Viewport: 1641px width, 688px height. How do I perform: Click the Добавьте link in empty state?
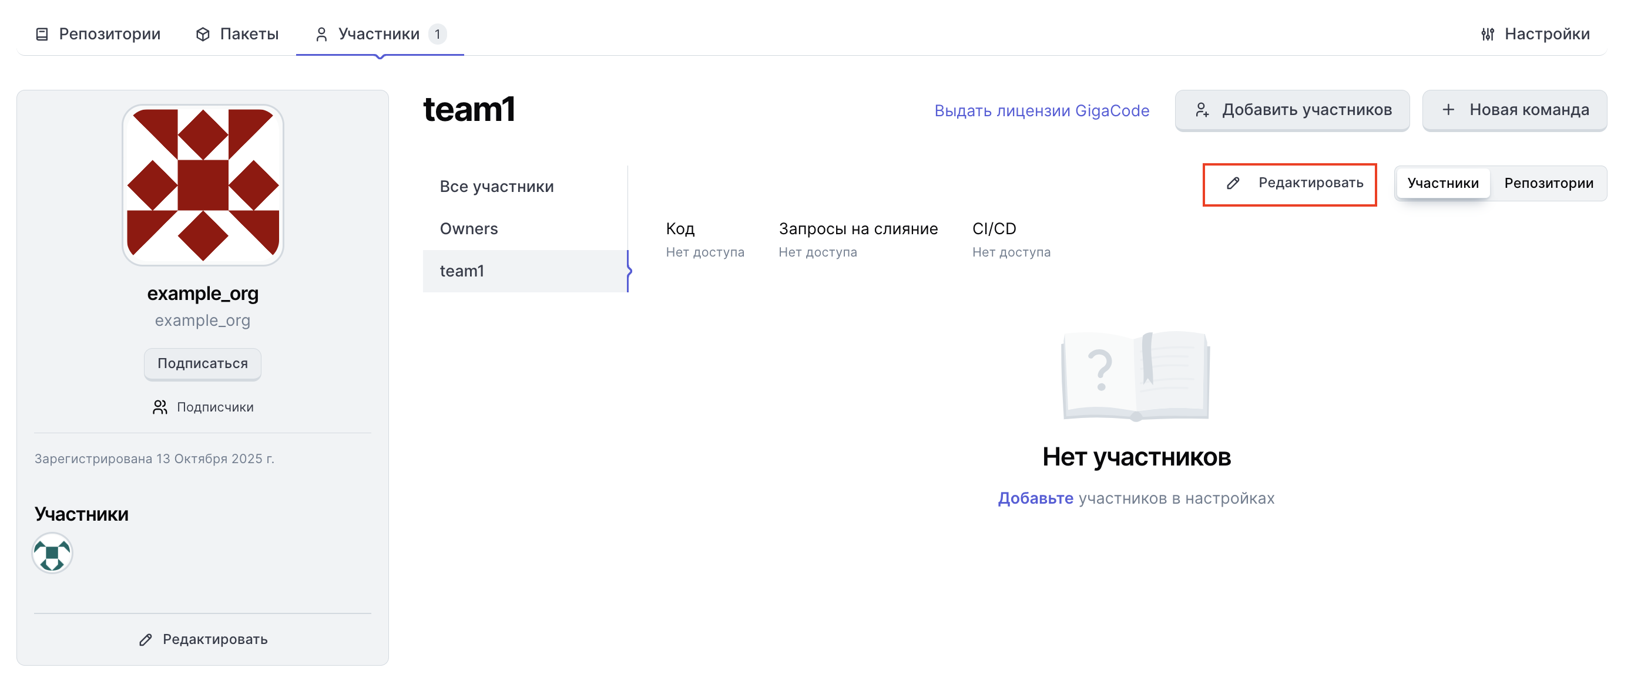coord(1035,498)
